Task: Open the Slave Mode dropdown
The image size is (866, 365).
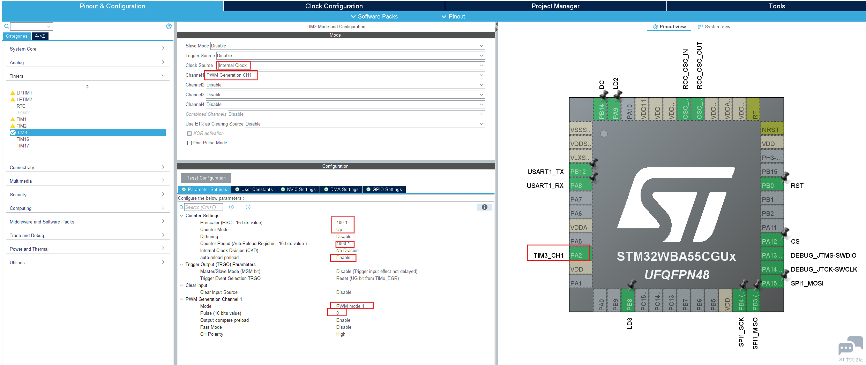Action: 347,46
